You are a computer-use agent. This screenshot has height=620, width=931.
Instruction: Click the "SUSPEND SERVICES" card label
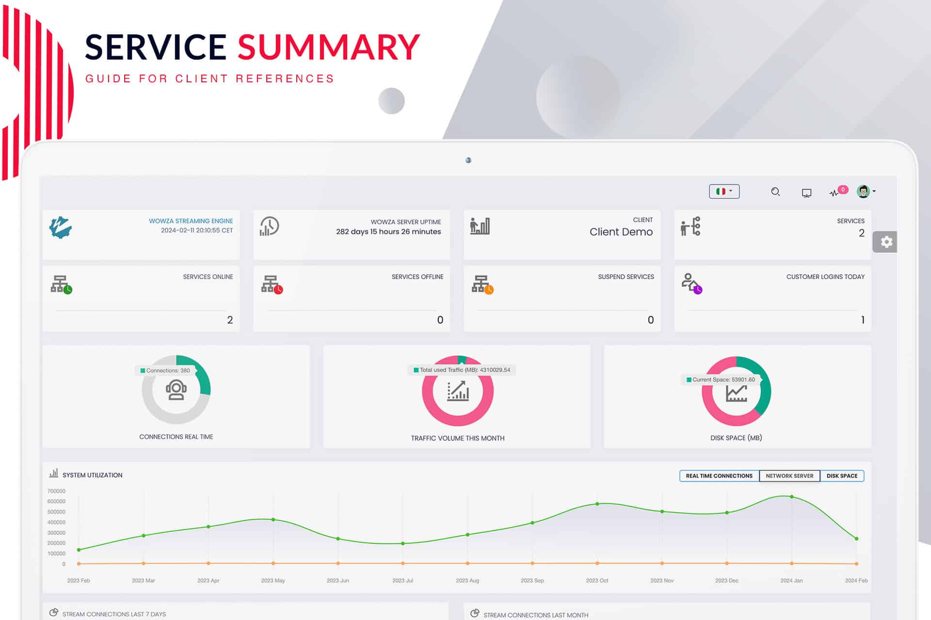point(626,277)
